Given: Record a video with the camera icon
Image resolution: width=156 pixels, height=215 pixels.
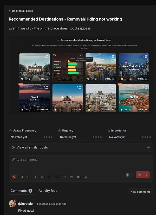Looking at the screenshot, I should [x=79, y=177].
